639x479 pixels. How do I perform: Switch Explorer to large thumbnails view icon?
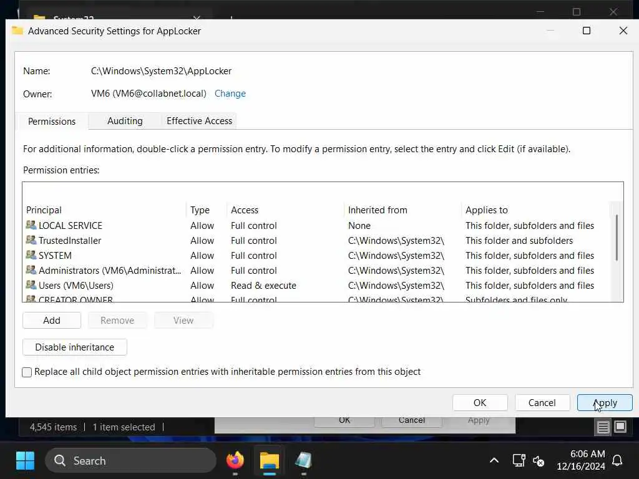[x=620, y=427]
